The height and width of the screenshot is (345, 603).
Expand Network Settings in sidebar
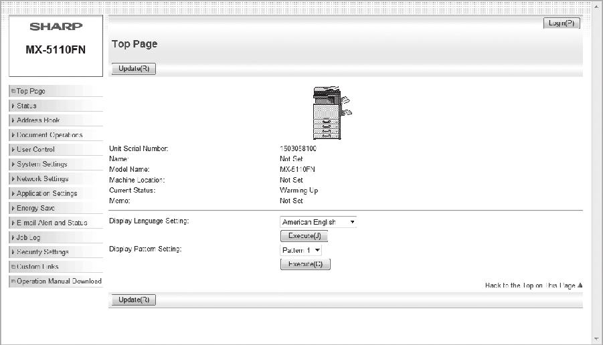click(x=56, y=179)
